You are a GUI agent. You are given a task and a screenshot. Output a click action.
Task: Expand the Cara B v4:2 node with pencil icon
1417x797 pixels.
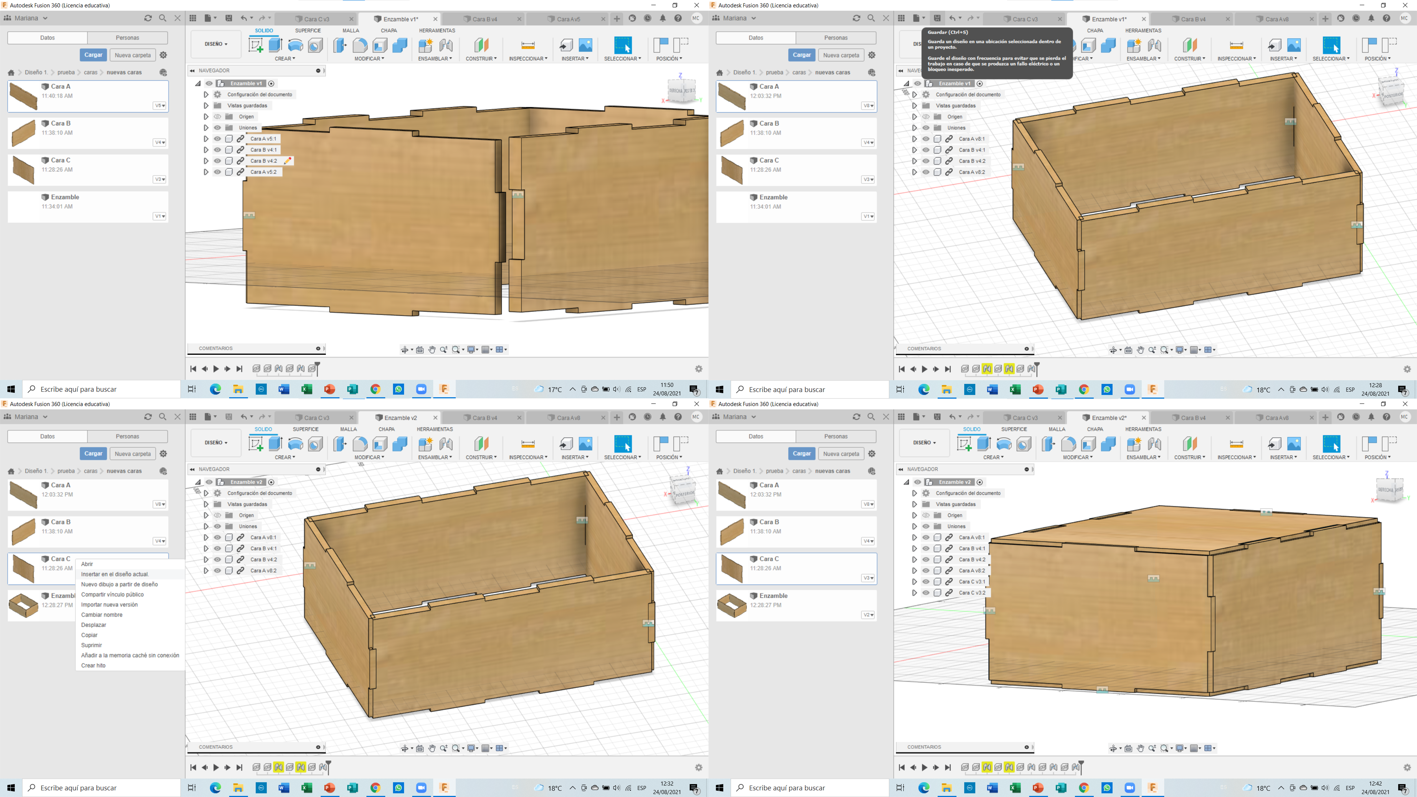[206, 161]
